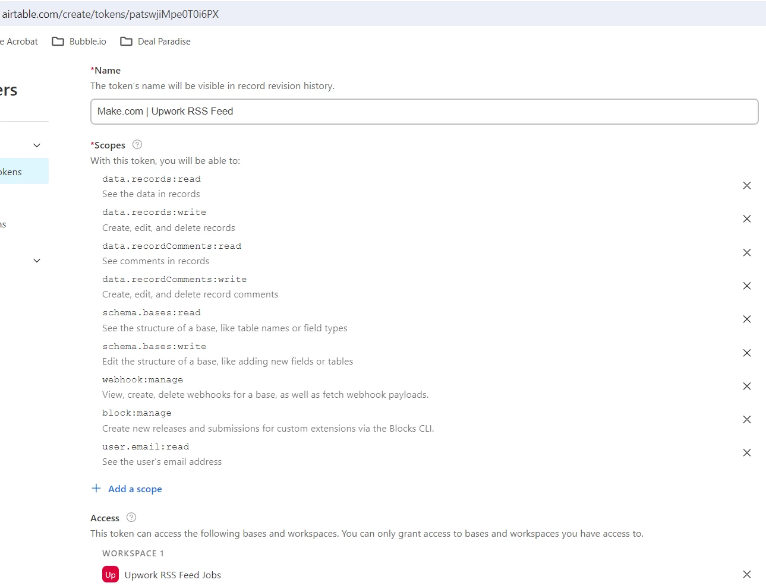Click the Deal Paradise bookmark folder icon
This screenshot has width=766, height=586.
(127, 42)
